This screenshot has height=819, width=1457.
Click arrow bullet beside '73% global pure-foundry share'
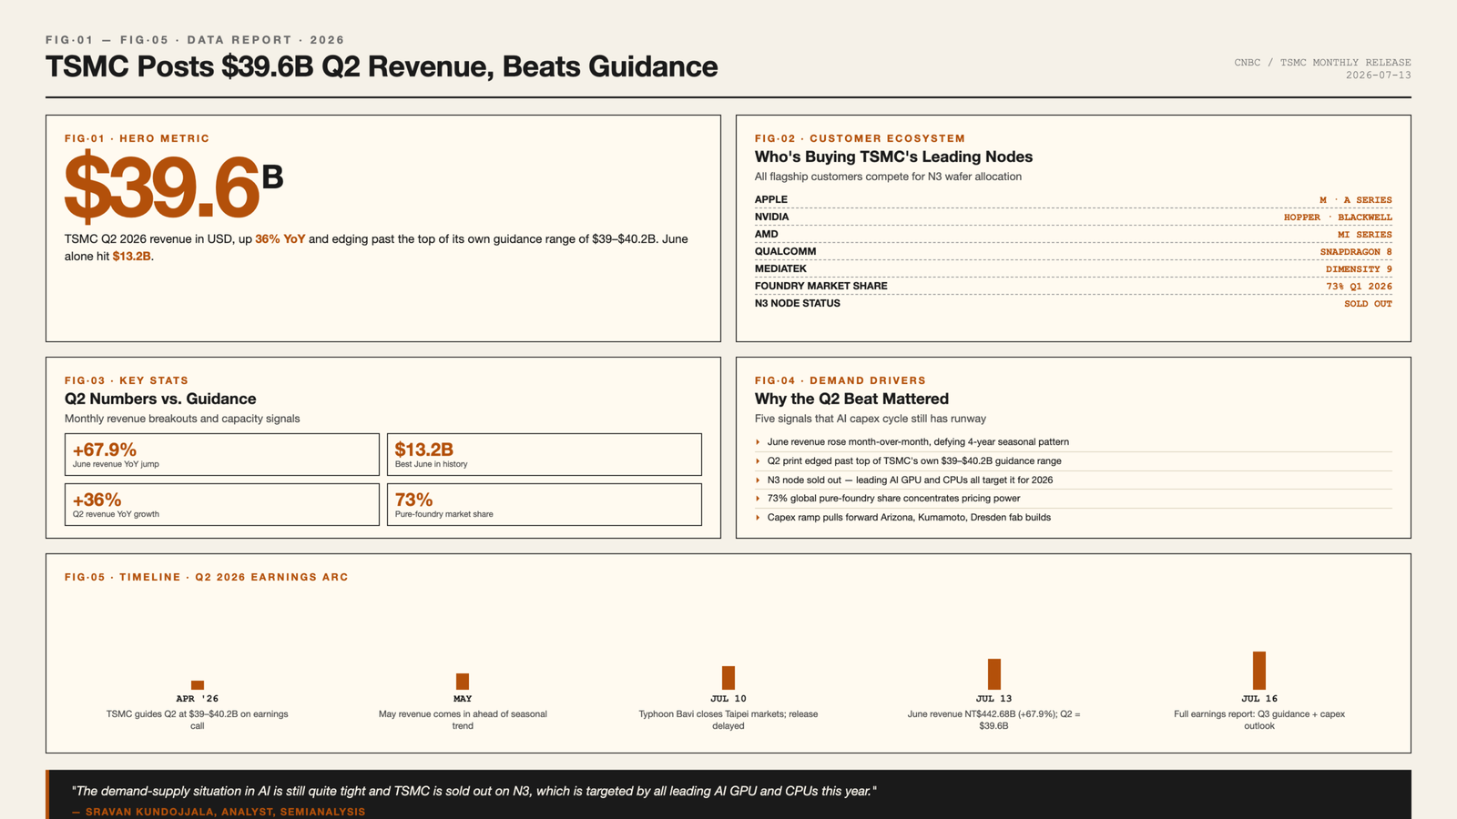(758, 499)
